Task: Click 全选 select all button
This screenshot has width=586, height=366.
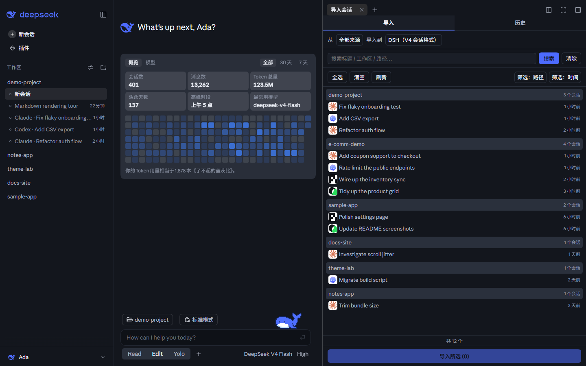Action: pyautogui.click(x=337, y=77)
